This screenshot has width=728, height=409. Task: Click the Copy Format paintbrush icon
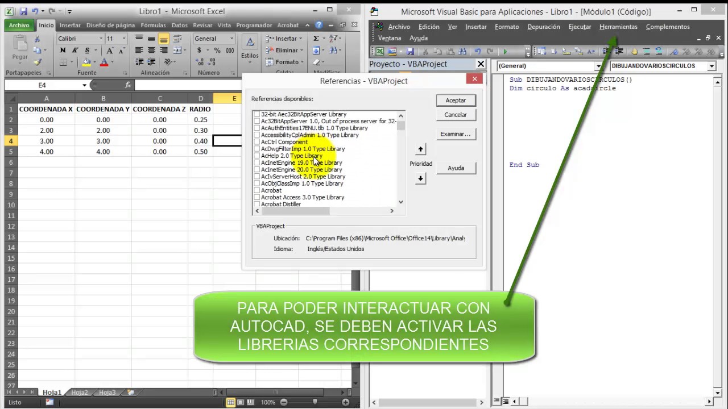click(38, 62)
